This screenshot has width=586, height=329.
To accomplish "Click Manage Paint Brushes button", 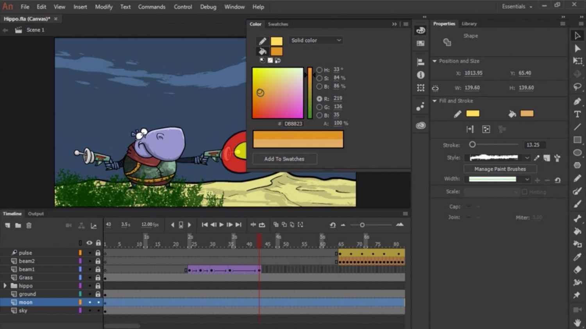I will tap(500, 169).
